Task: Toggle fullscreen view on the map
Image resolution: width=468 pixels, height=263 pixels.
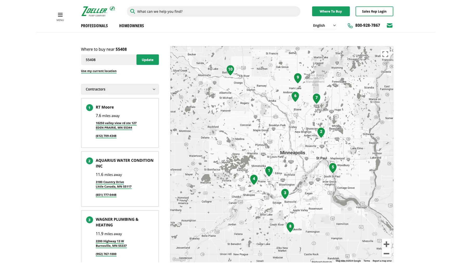Action: [x=385, y=54]
